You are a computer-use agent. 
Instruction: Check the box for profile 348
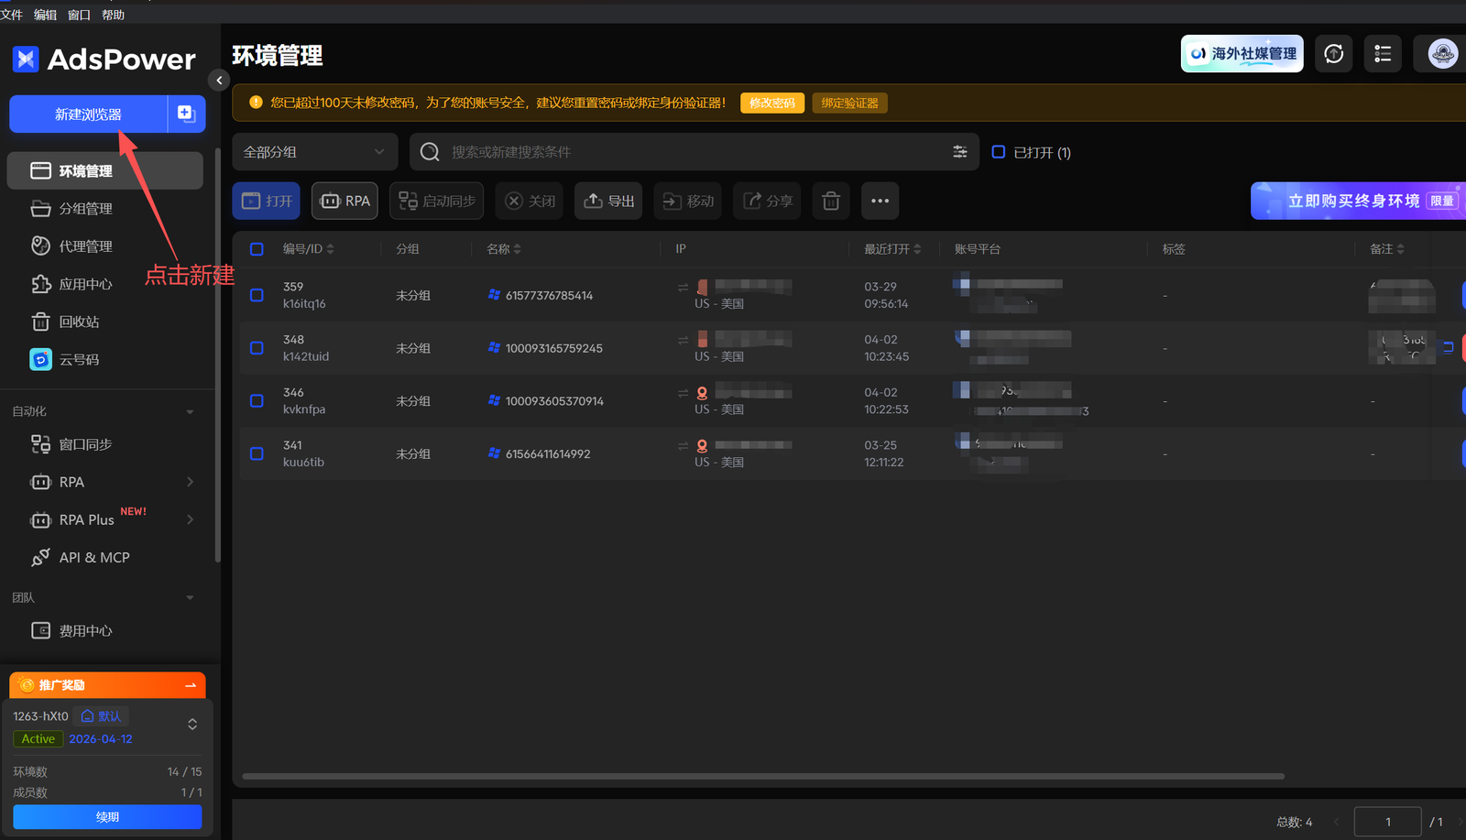pyautogui.click(x=257, y=348)
